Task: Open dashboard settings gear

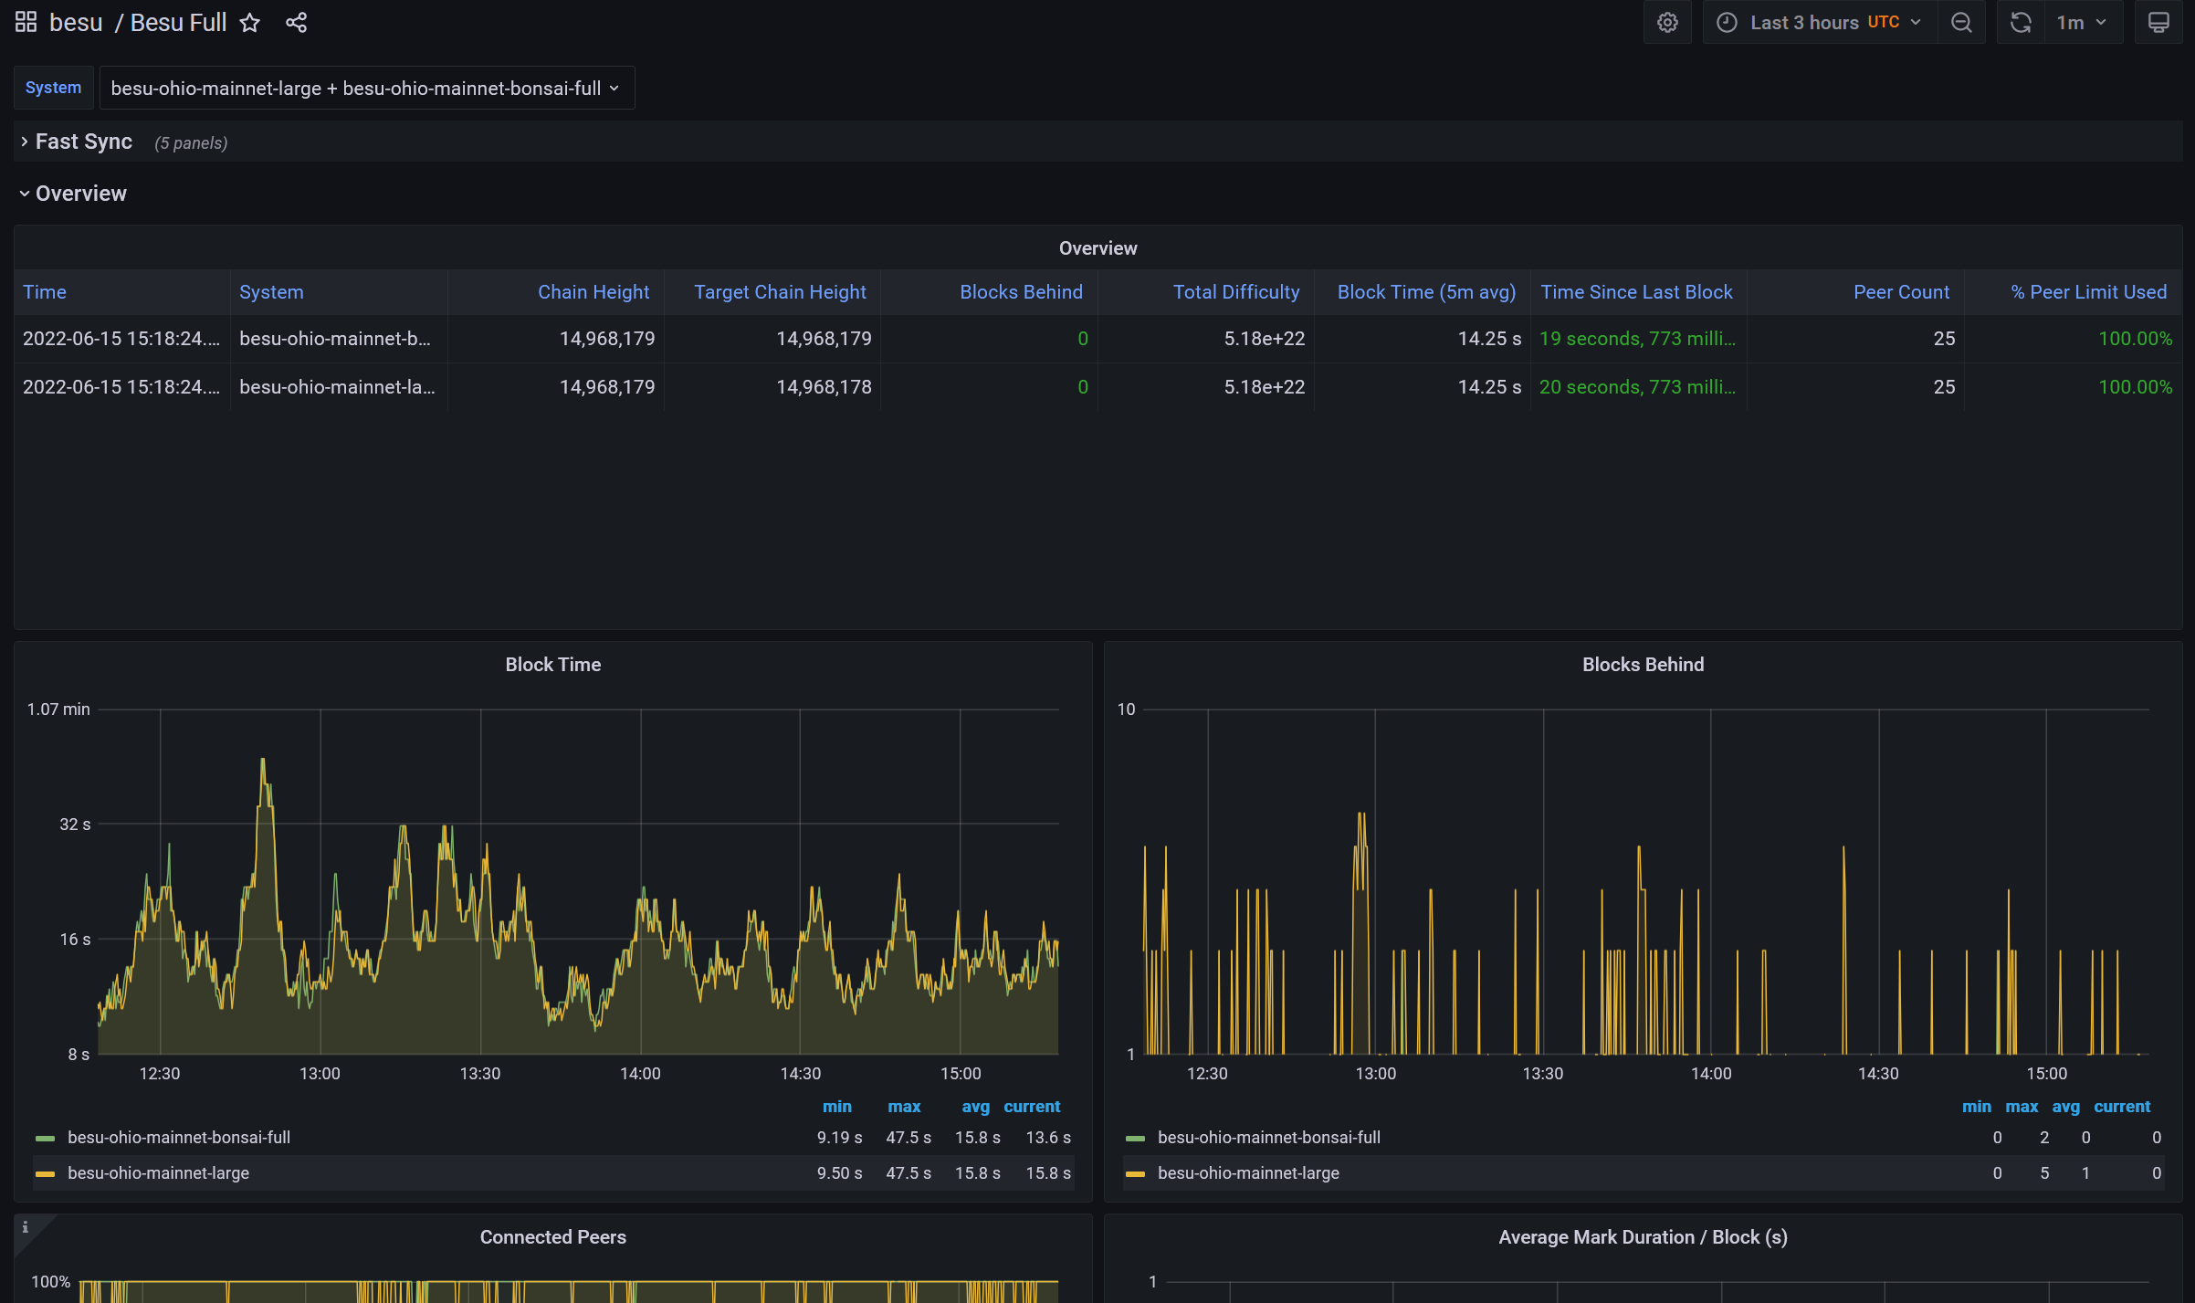Action: (x=1667, y=23)
